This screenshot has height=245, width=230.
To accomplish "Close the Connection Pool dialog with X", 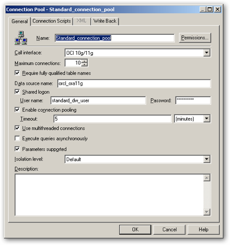I will 217,9.
